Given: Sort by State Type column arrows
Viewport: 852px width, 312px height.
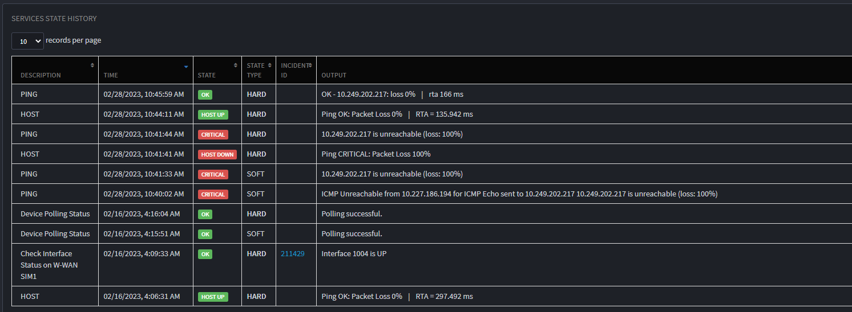Looking at the screenshot, I should (270, 65).
